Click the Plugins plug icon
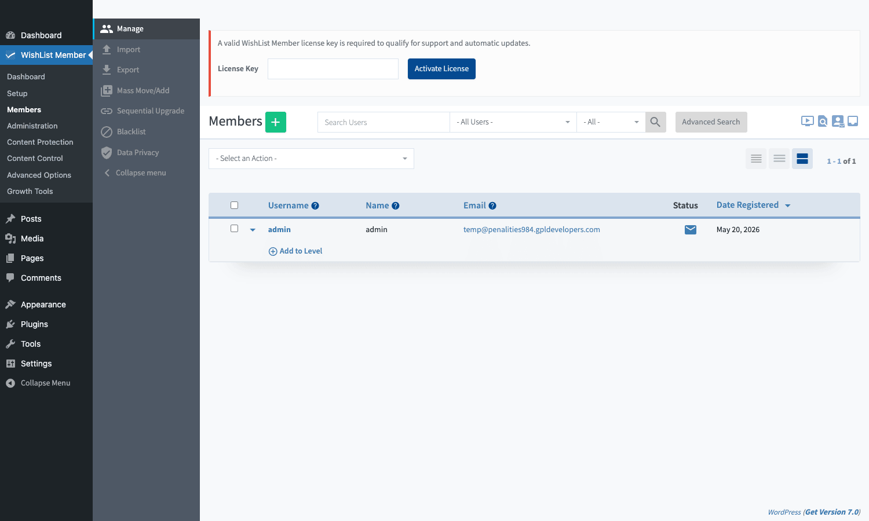 tap(10, 324)
